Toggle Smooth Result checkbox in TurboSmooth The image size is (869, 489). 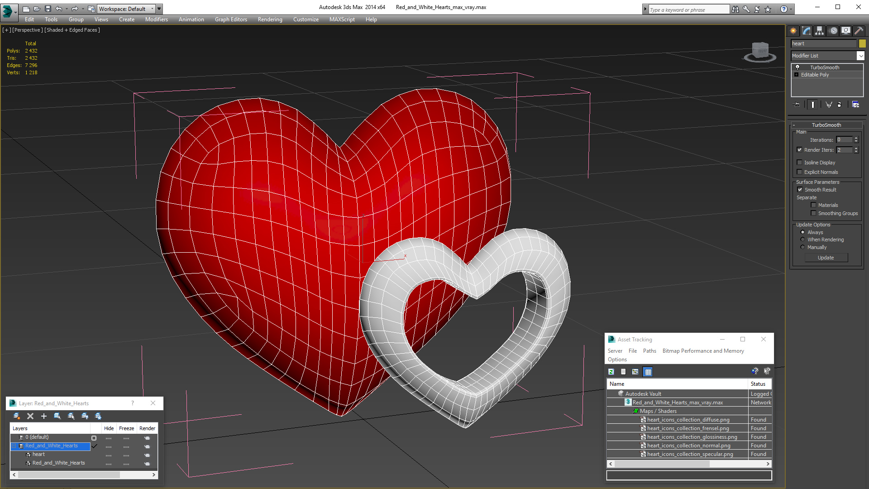(800, 189)
